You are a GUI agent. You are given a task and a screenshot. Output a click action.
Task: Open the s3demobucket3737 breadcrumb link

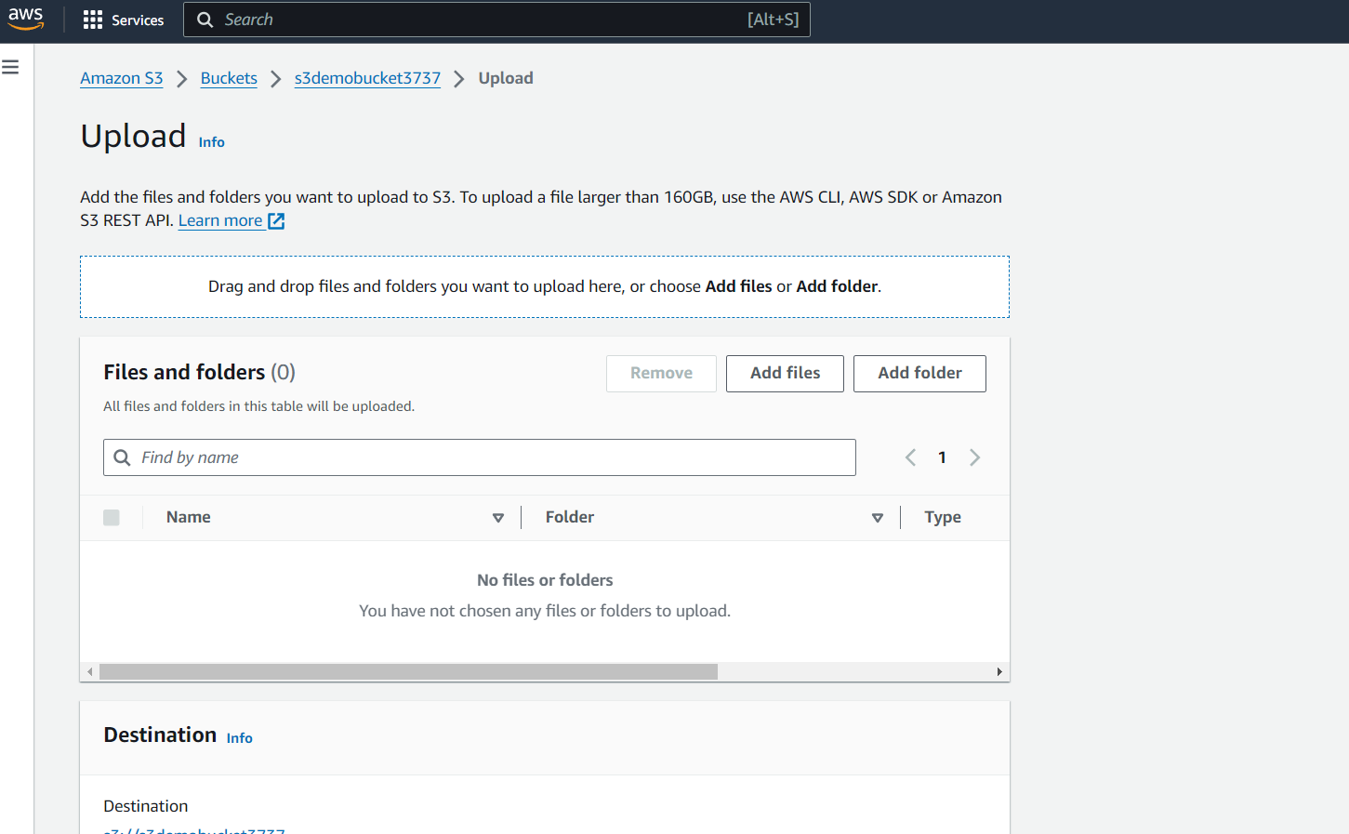[x=367, y=78]
